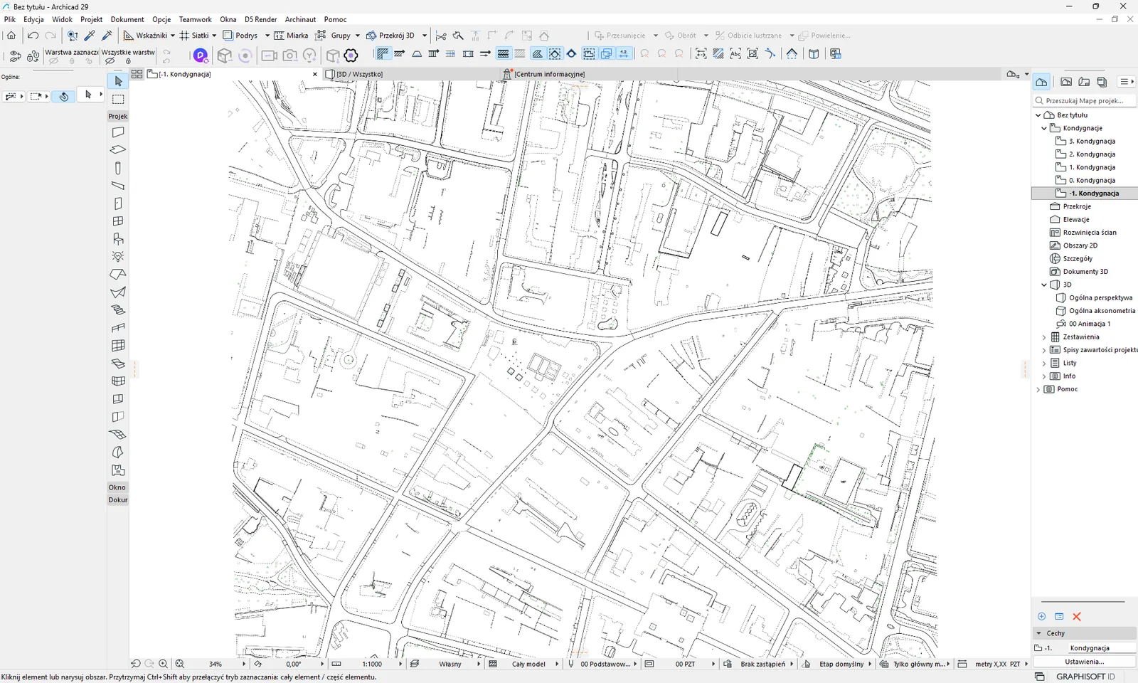Open the 34% zoom level dropdown
The width and height of the screenshot is (1138, 683).
(x=244, y=664)
